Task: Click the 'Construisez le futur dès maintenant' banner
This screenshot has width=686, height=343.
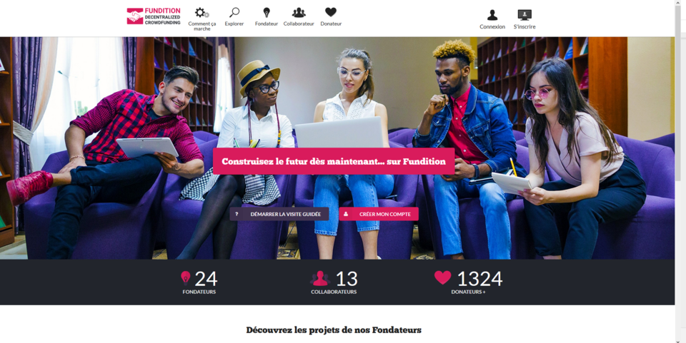Action: click(x=334, y=161)
